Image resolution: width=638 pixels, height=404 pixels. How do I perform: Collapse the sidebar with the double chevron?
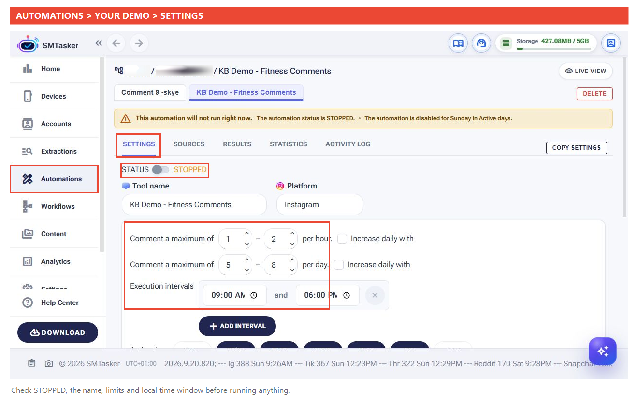[99, 43]
